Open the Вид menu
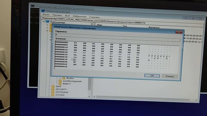 pos(67,16)
